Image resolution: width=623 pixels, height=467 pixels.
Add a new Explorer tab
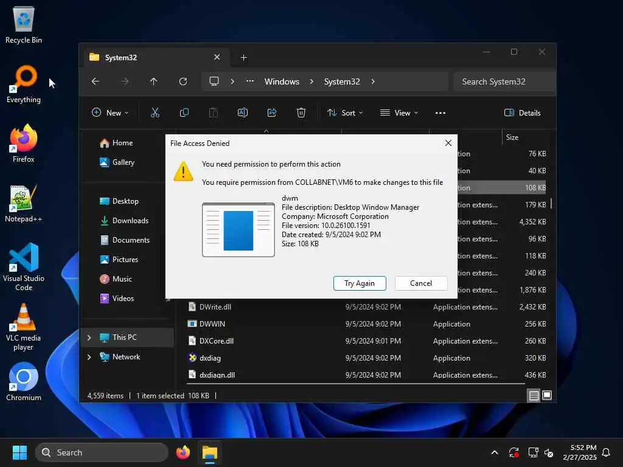pos(243,58)
